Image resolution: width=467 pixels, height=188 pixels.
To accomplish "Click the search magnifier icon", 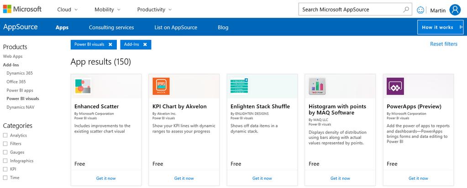I will click(x=406, y=10).
